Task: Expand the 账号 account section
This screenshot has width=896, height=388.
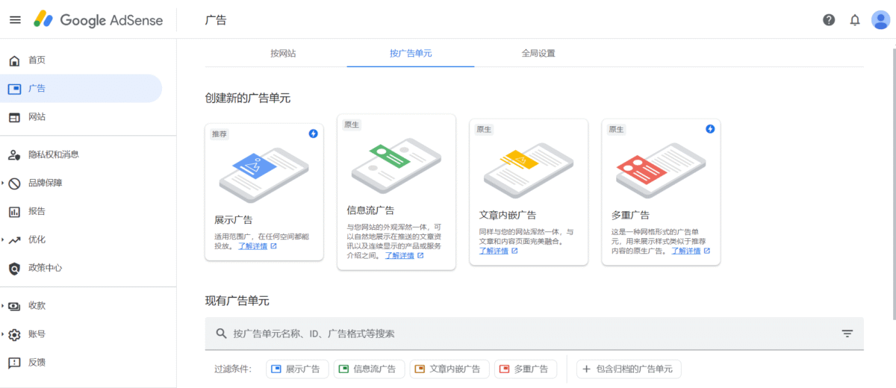Action: (37, 334)
